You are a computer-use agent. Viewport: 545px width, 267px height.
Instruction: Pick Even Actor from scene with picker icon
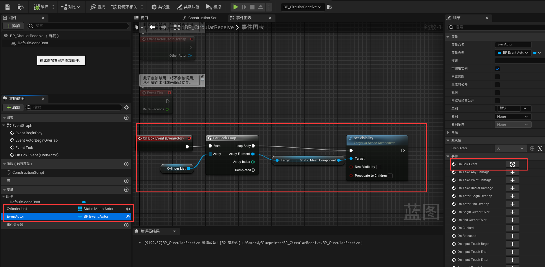(x=540, y=148)
